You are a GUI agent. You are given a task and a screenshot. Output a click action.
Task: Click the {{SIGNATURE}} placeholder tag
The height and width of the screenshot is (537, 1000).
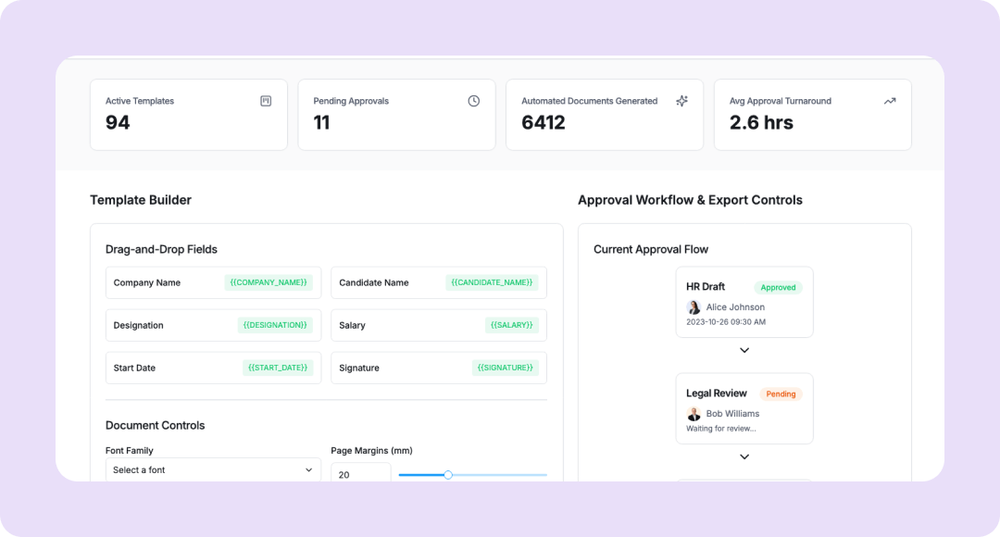click(505, 368)
